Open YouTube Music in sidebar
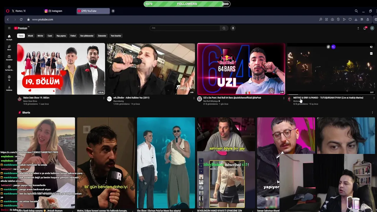Screen dimensions: 377x212 tap(9, 68)
